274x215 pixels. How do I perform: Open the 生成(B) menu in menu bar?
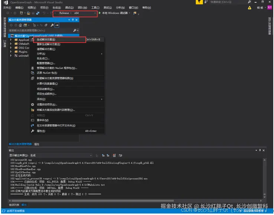point(56,7)
